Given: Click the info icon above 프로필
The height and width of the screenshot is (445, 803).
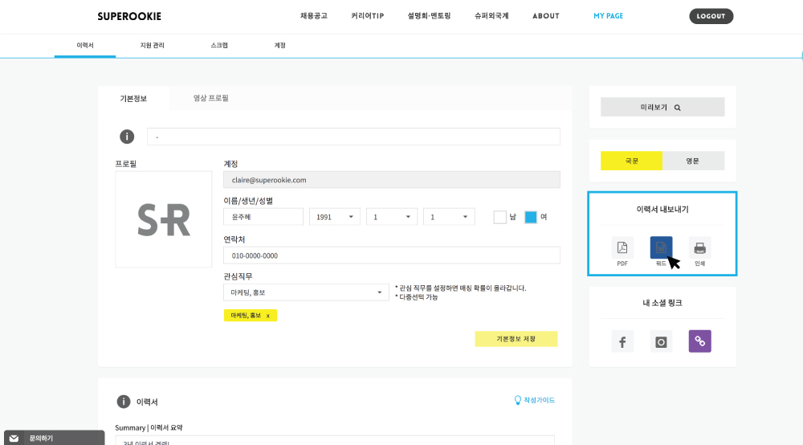Looking at the screenshot, I should coord(127,137).
